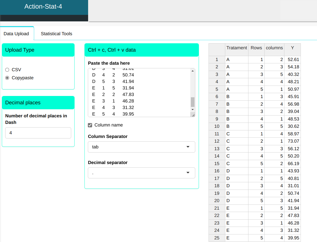Click the pasted line ending 50.74 in textarea
This screenshot has width=317, height=242.
coord(113,75)
